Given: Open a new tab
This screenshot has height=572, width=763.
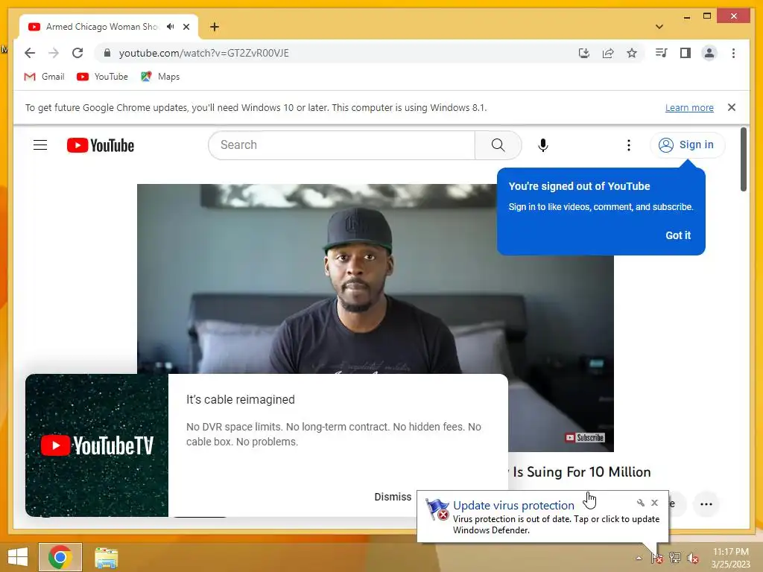Looking at the screenshot, I should (x=215, y=27).
